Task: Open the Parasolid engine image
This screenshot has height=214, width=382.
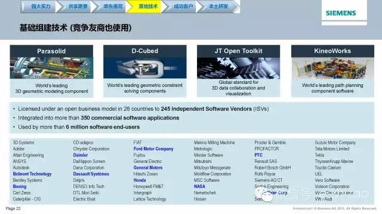Action: coord(51,68)
